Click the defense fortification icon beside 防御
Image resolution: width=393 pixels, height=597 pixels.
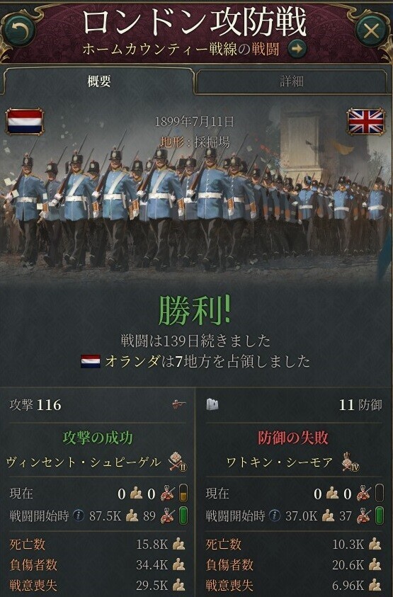coord(212,404)
